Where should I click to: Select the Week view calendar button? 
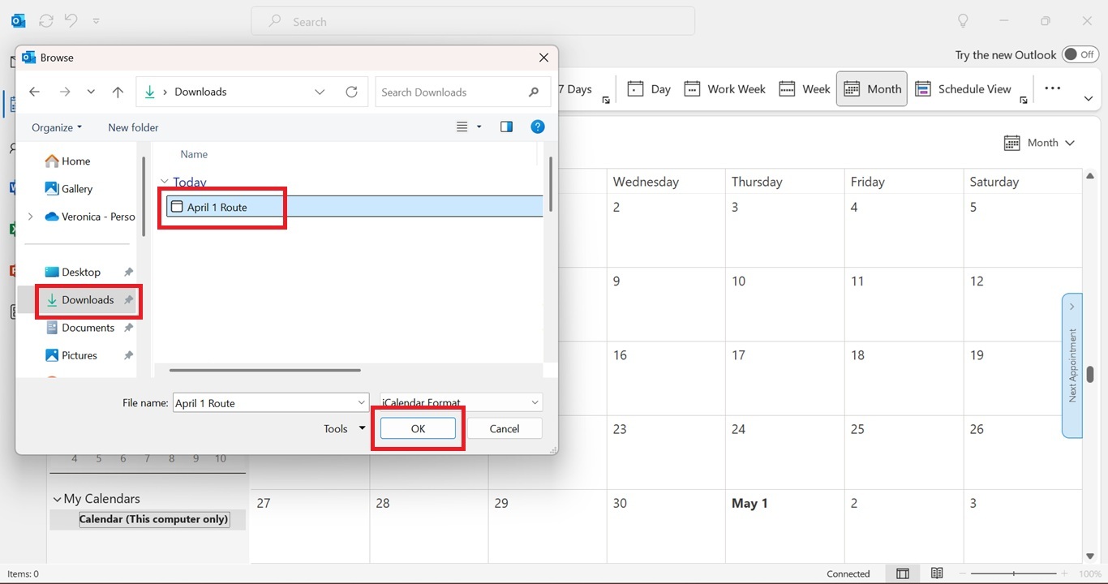pyautogui.click(x=805, y=89)
